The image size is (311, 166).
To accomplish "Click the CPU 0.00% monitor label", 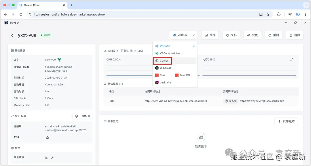I will coord(113,60).
